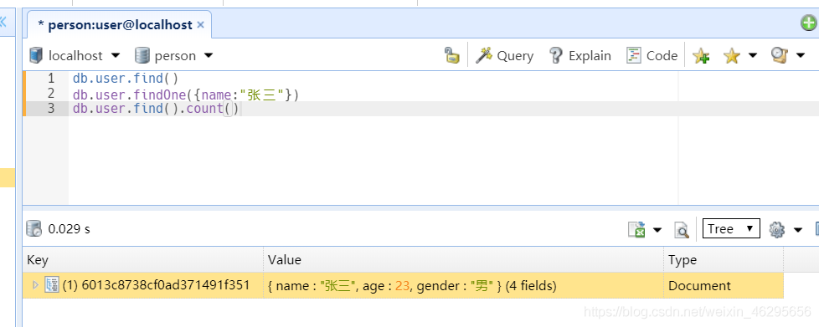Add a new tab with green plus
Viewport: 819px width, 327px height.
pos(809,23)
